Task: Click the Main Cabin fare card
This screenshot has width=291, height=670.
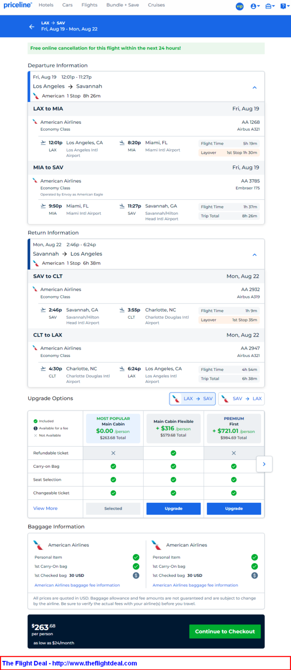Action: (113, 429)
